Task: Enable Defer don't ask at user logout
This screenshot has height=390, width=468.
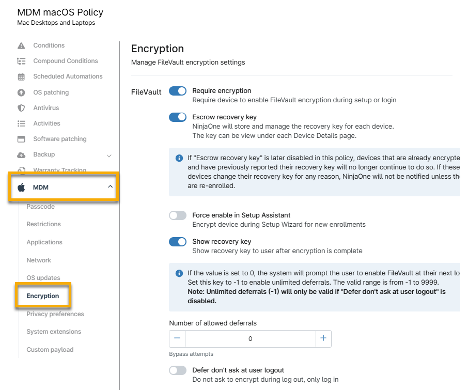Action: 178,370
